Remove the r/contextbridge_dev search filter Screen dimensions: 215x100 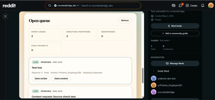[x=78, y=6]
